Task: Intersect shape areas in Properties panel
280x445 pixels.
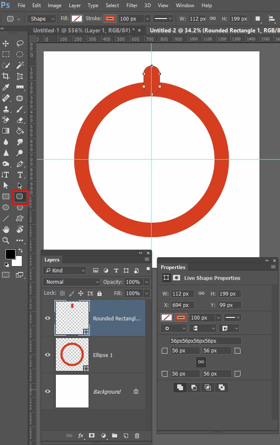Action: [207, 387]
